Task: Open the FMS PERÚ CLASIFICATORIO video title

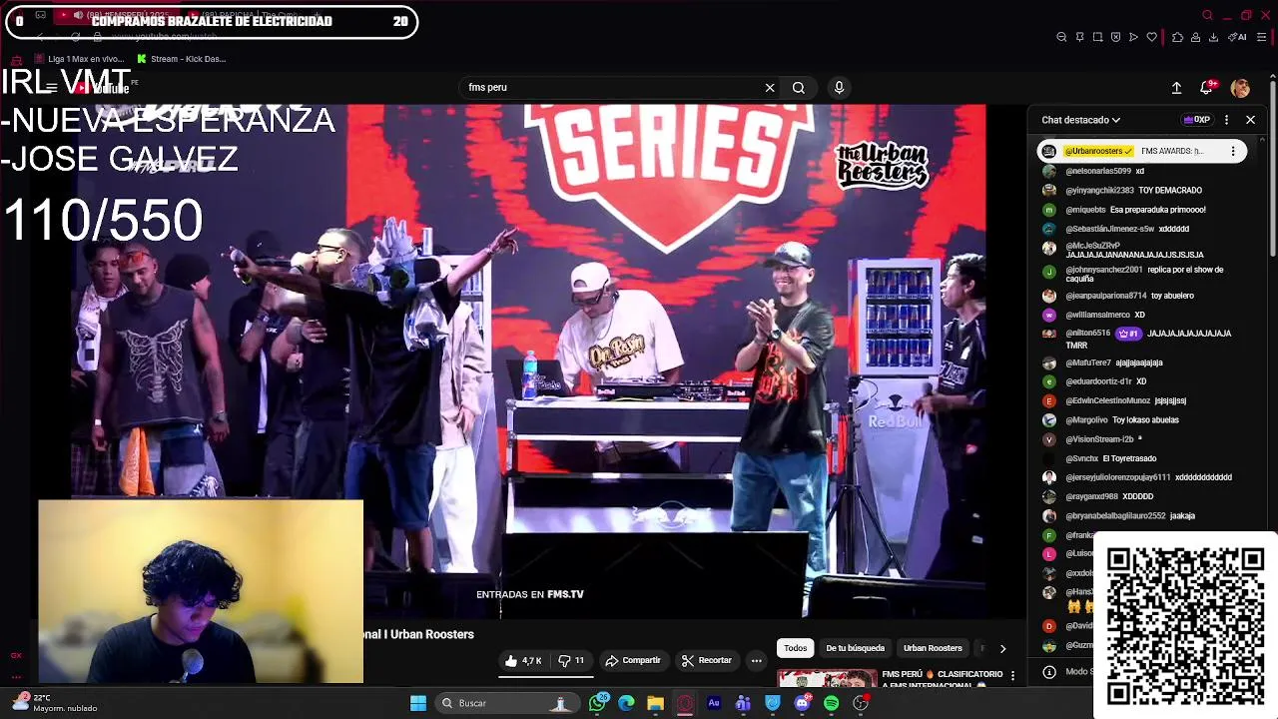Action: [943, 679]
